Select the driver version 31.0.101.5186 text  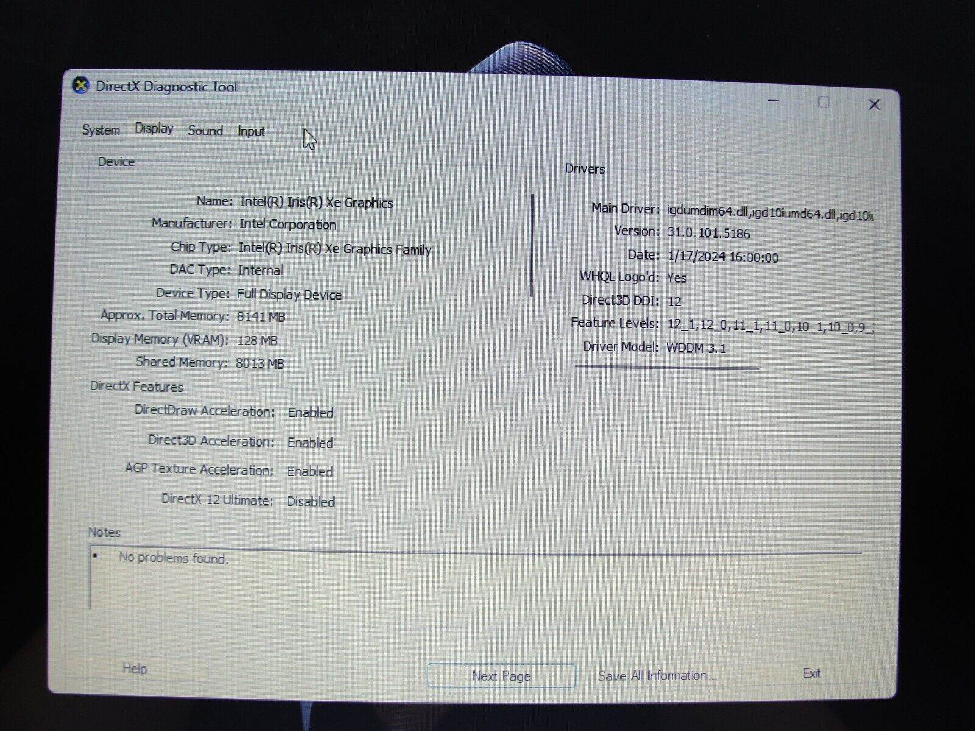708,233
